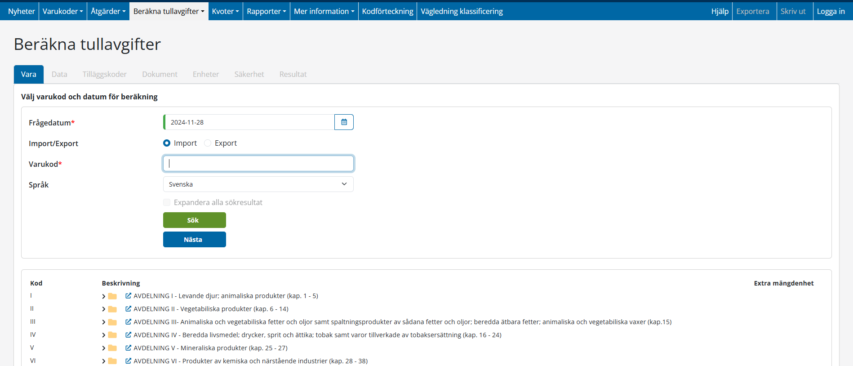Click folder icon for AVDELNING IV row

pos(112,335)
